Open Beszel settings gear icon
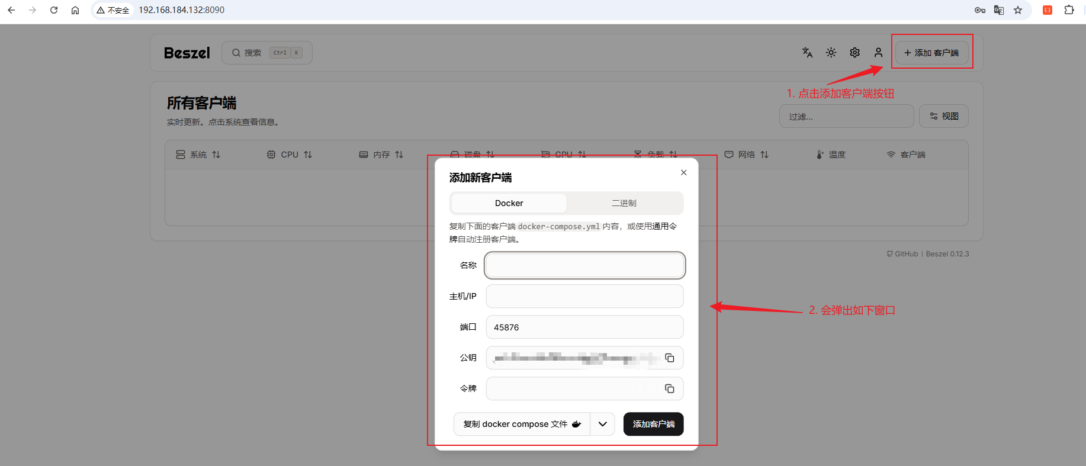Viewport: 1086px width, 466px height. [855, 53]
